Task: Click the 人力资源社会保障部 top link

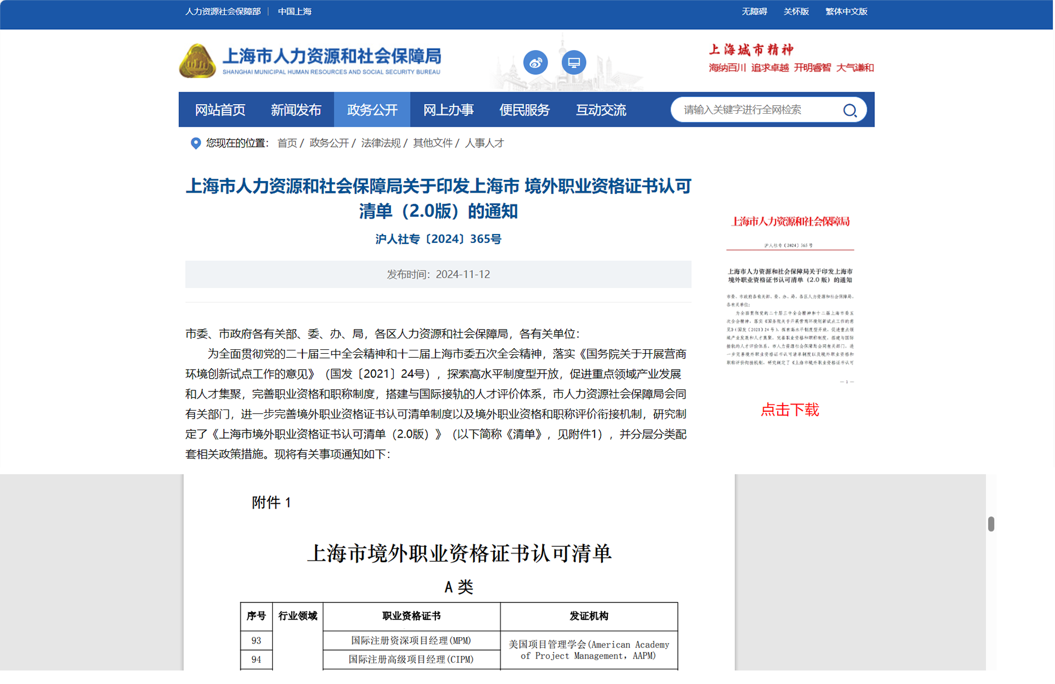Action: [223, 12]
